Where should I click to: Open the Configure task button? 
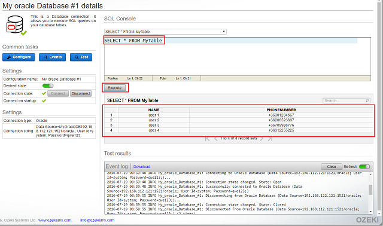(x=19, y=57)
